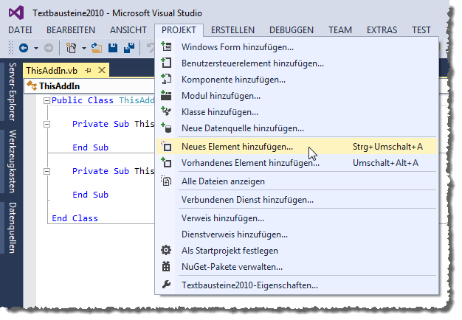Open the ThisAddIn class dropdown
The image size is (462, 320).
pyautogui.click(x=89, y=86)
